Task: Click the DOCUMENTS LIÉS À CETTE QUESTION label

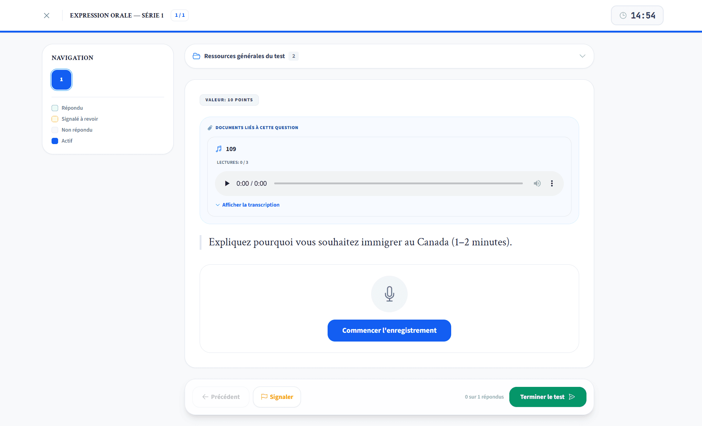Action: click(x=257, y=128)
